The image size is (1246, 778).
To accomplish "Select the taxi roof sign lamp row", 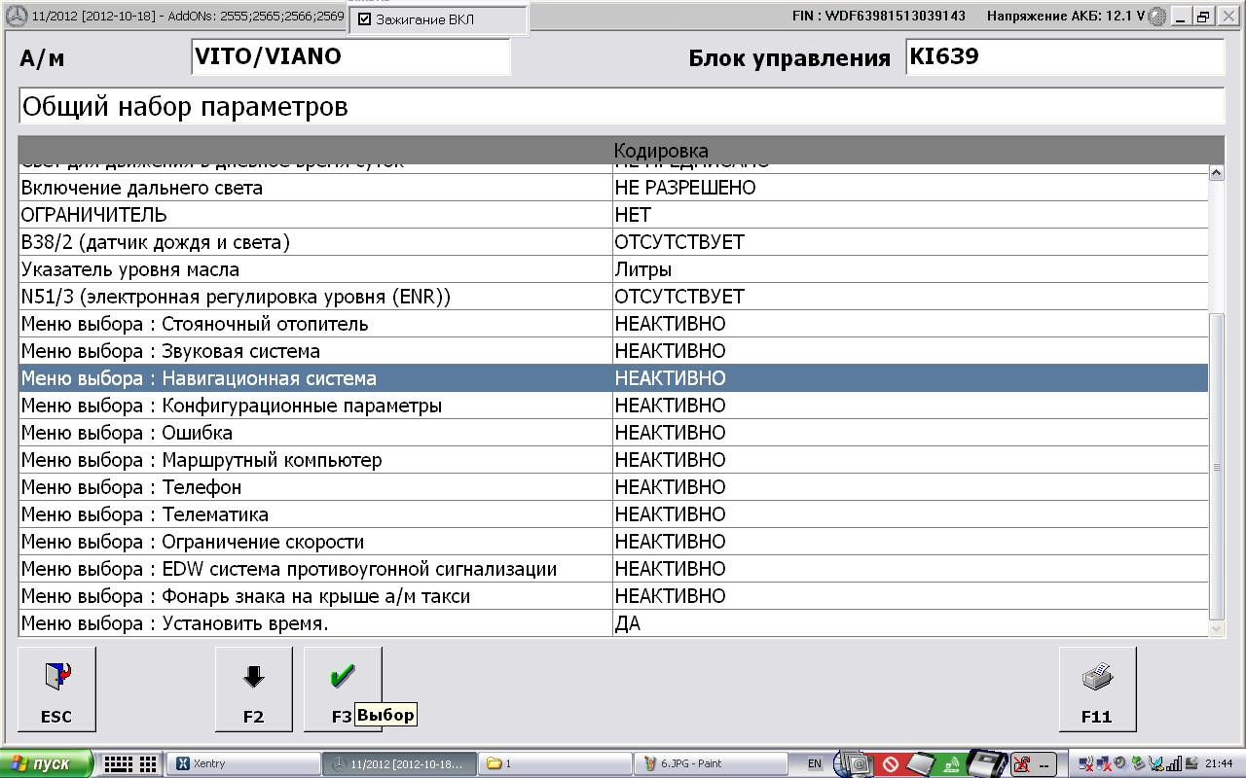I will point(613,596).
